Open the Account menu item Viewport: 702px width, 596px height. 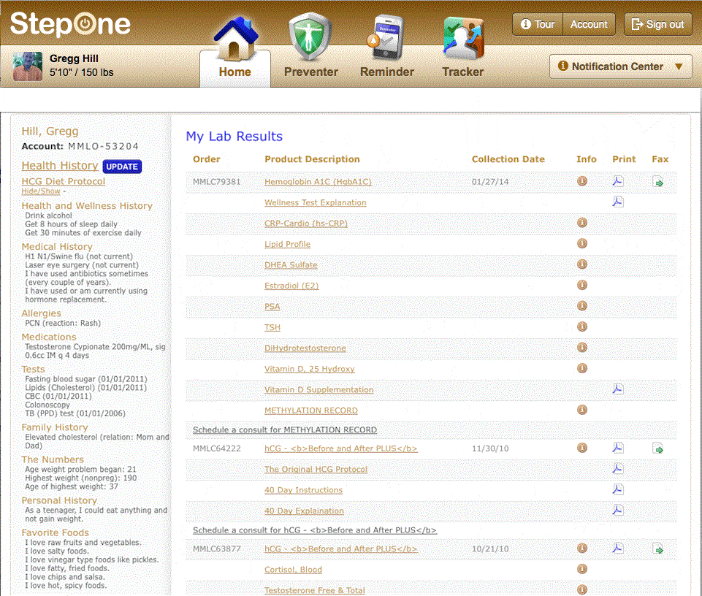[x=589, y=24]
